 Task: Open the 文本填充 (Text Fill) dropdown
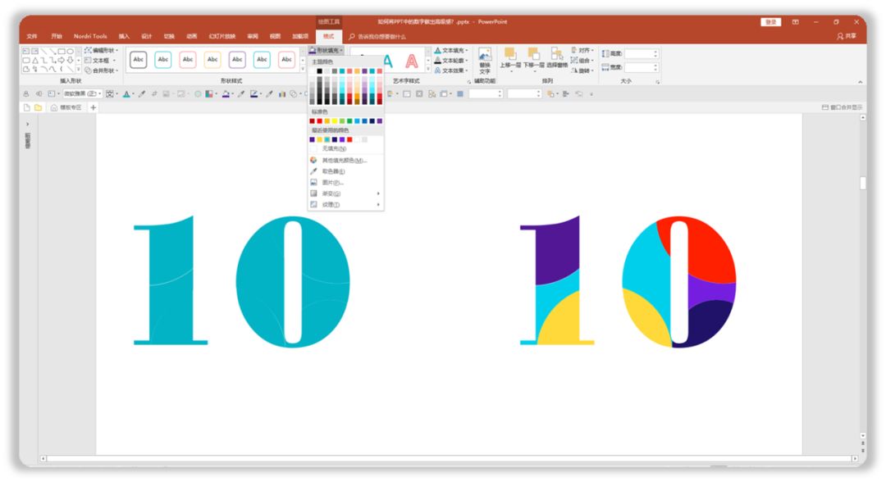point(451,50)
